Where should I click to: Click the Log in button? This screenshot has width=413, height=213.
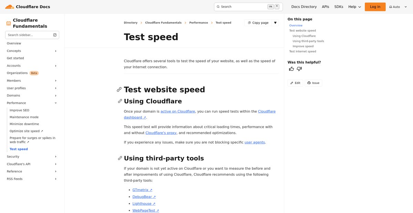point(375,7)
